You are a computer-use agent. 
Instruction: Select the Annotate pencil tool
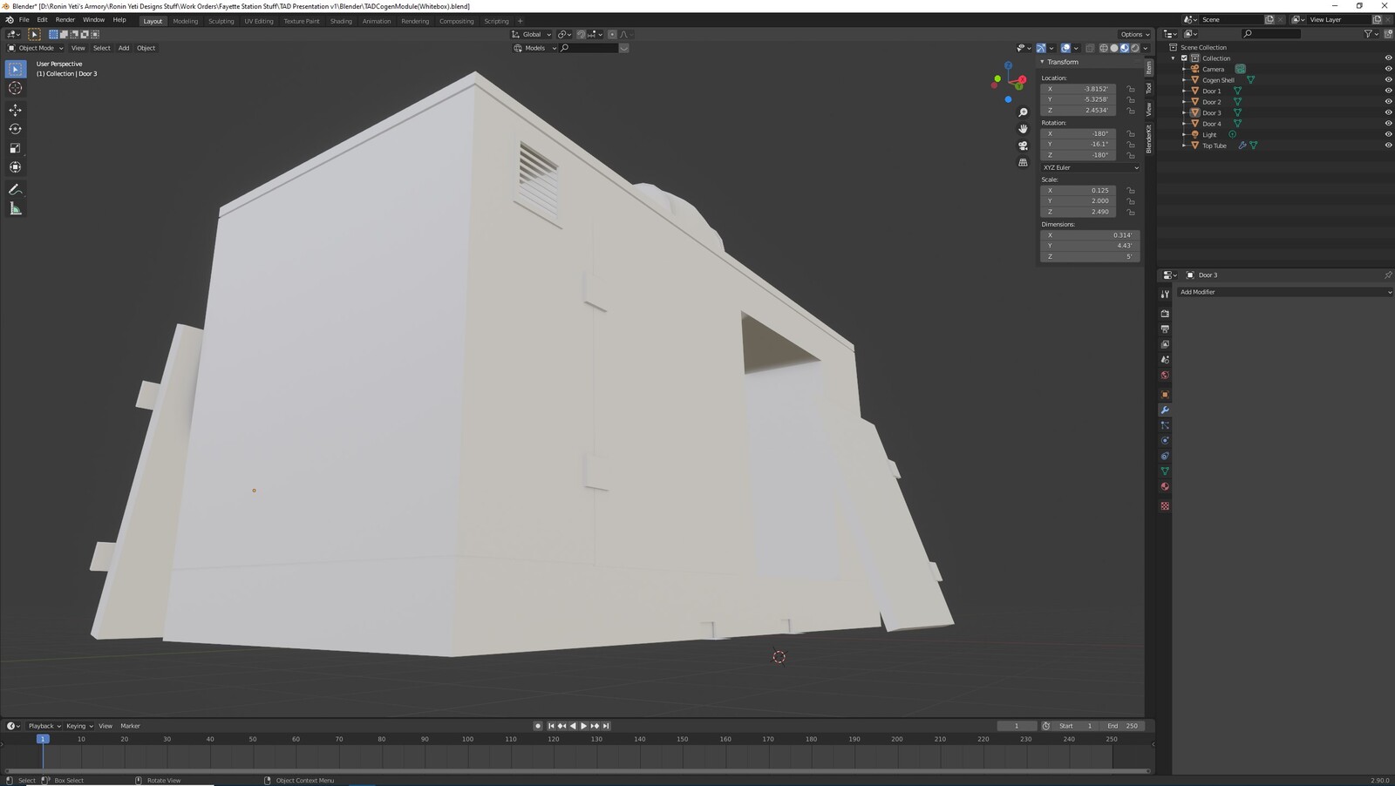[16, 189]
